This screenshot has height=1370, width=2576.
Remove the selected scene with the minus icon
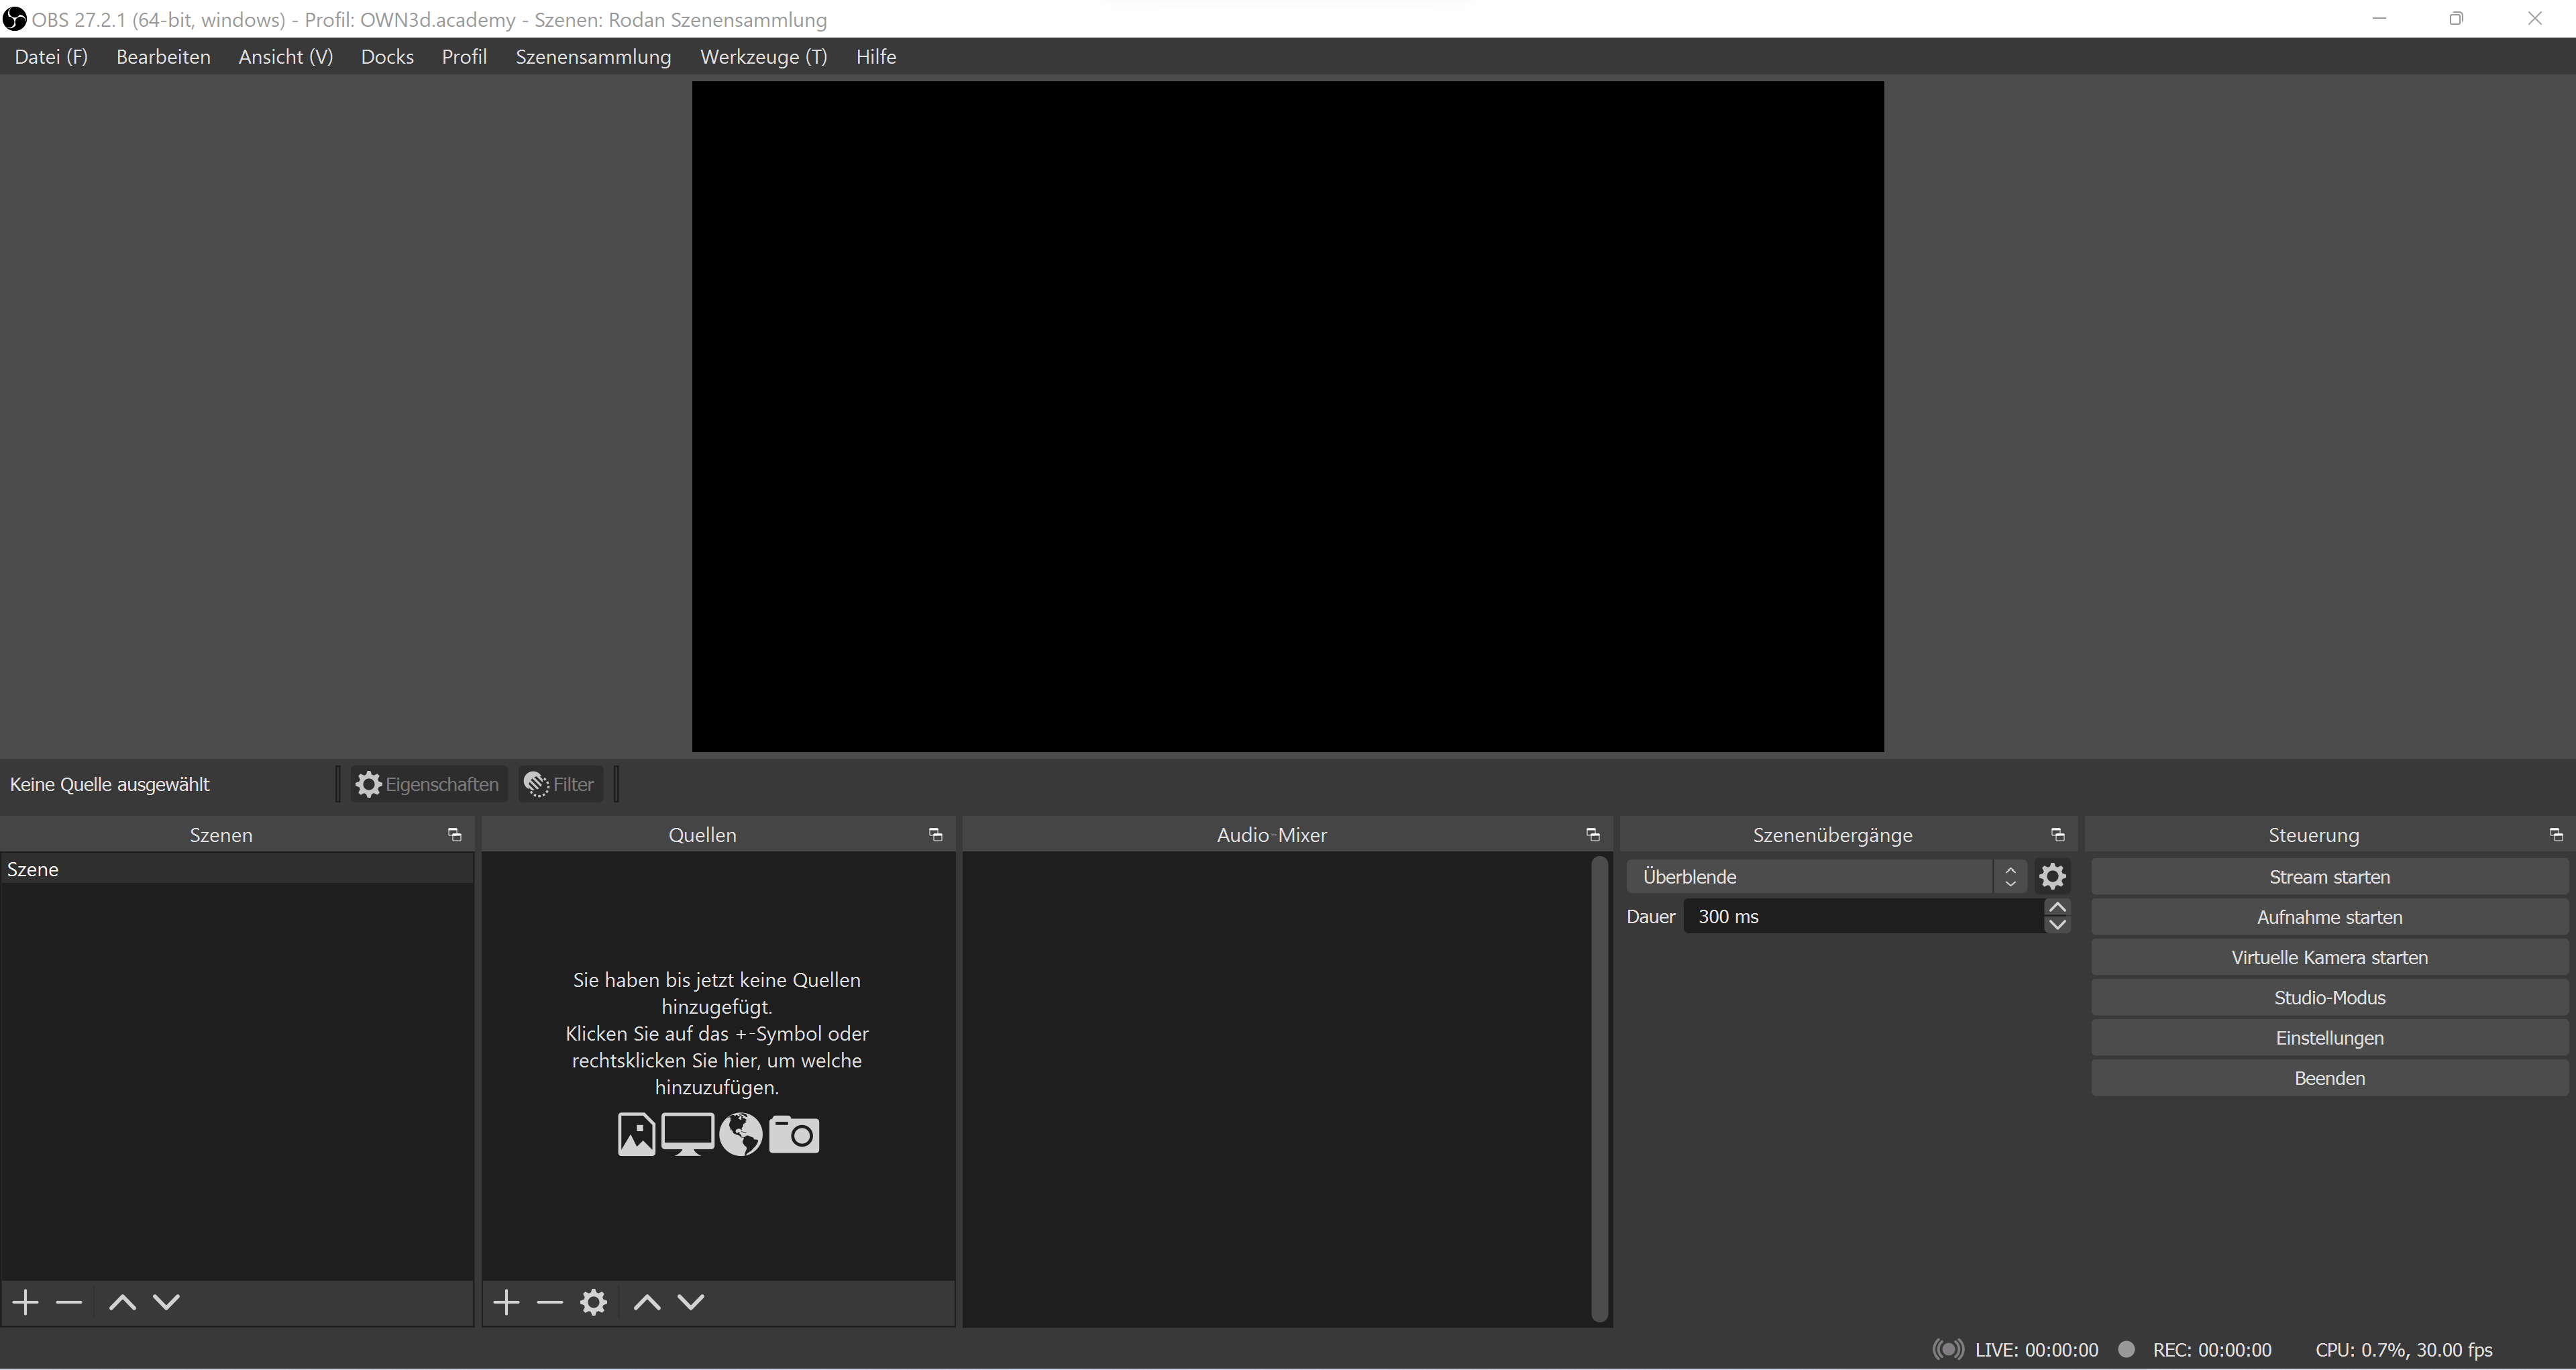click(68, 1302)
